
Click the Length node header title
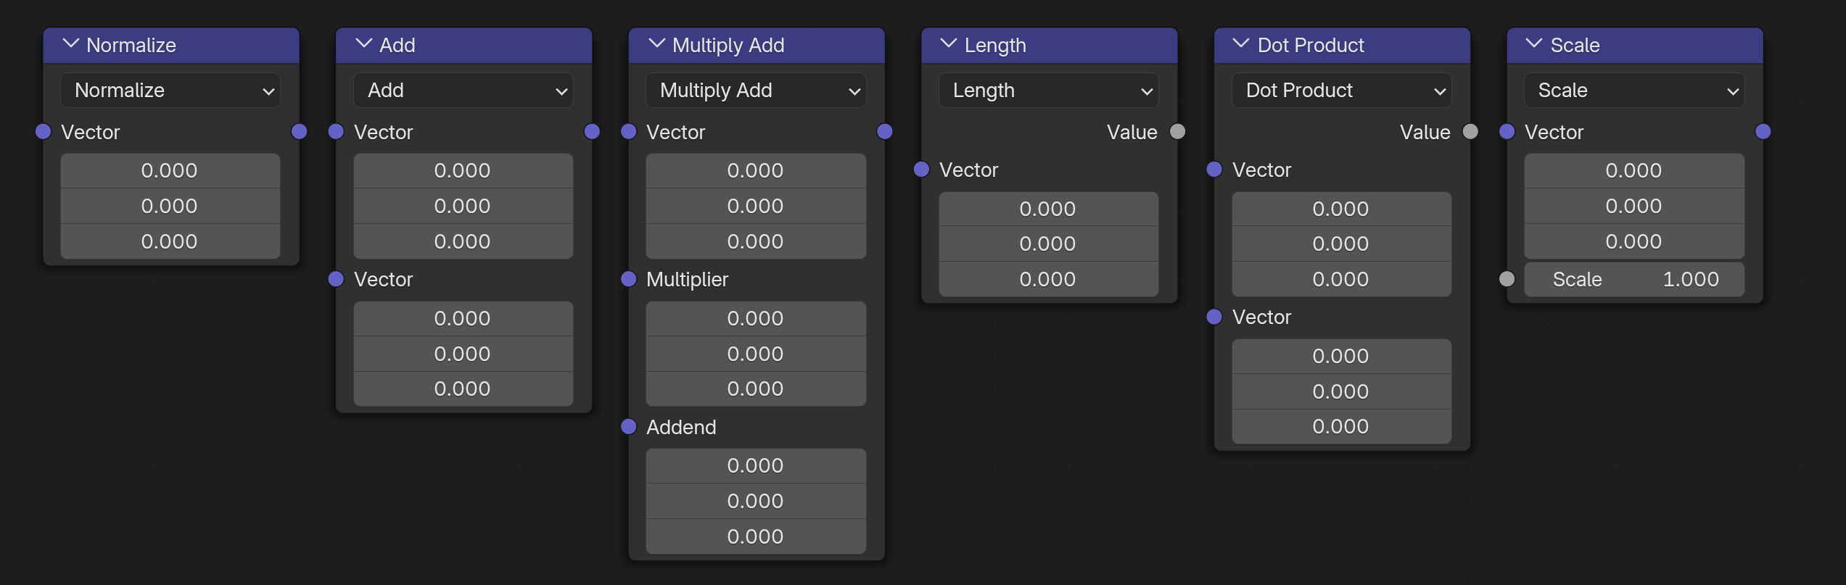995,45
